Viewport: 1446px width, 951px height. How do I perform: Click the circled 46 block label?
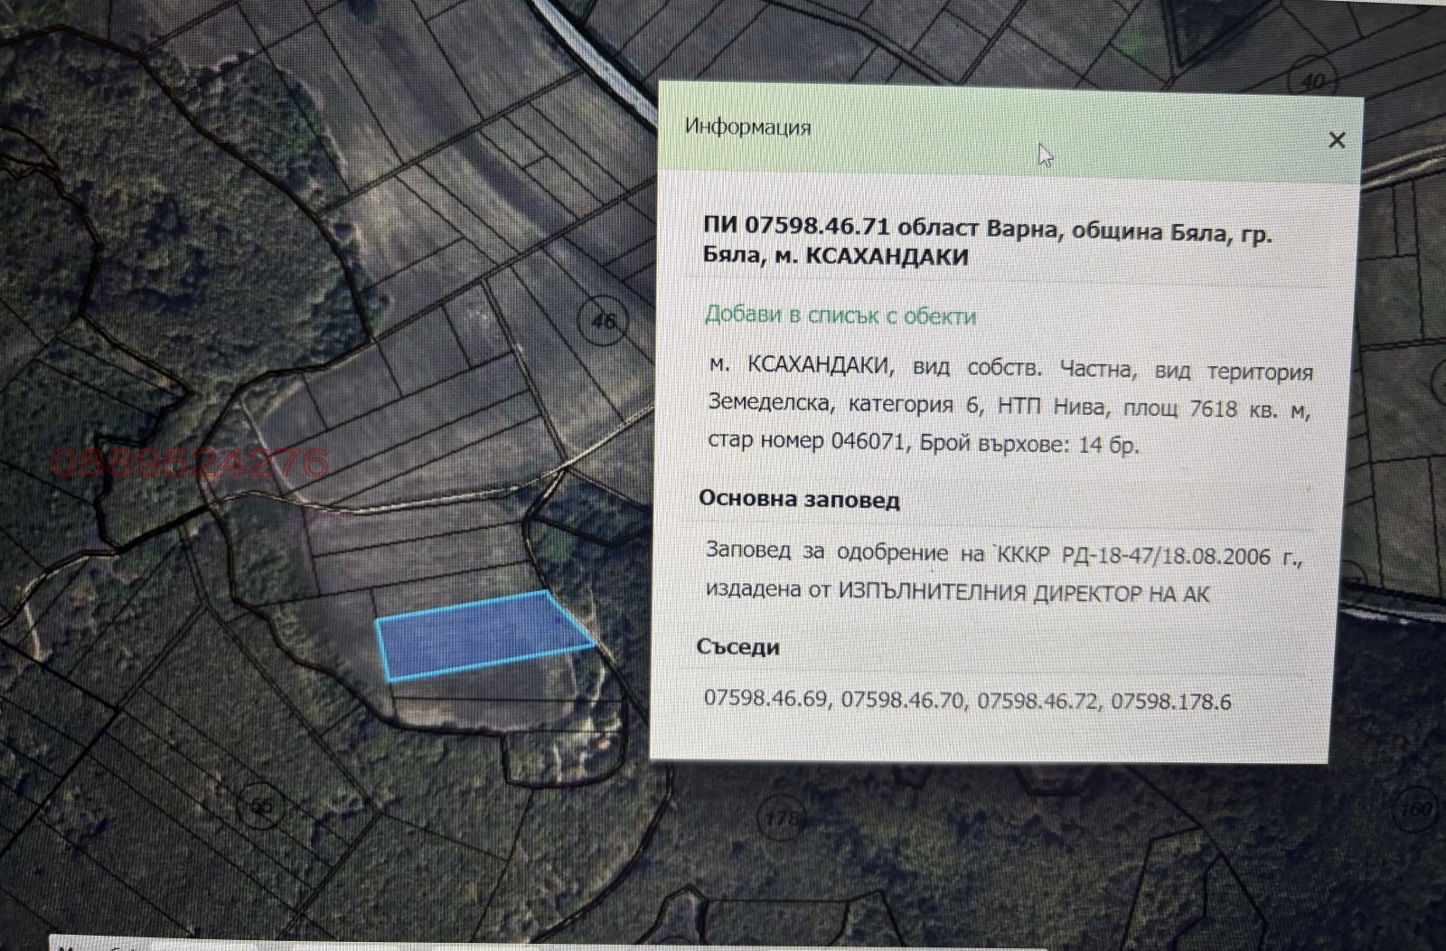603,320
